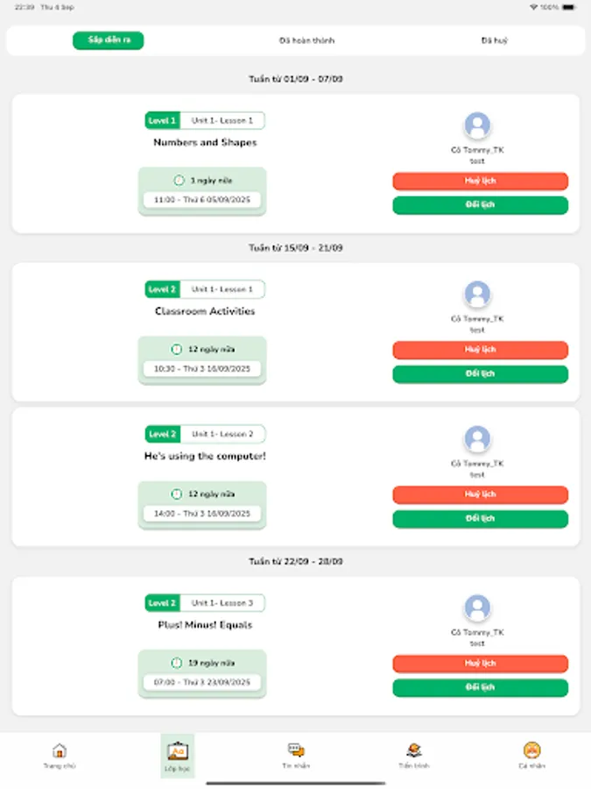Switch to the Sắp diễn ra tab

[109, 40]
